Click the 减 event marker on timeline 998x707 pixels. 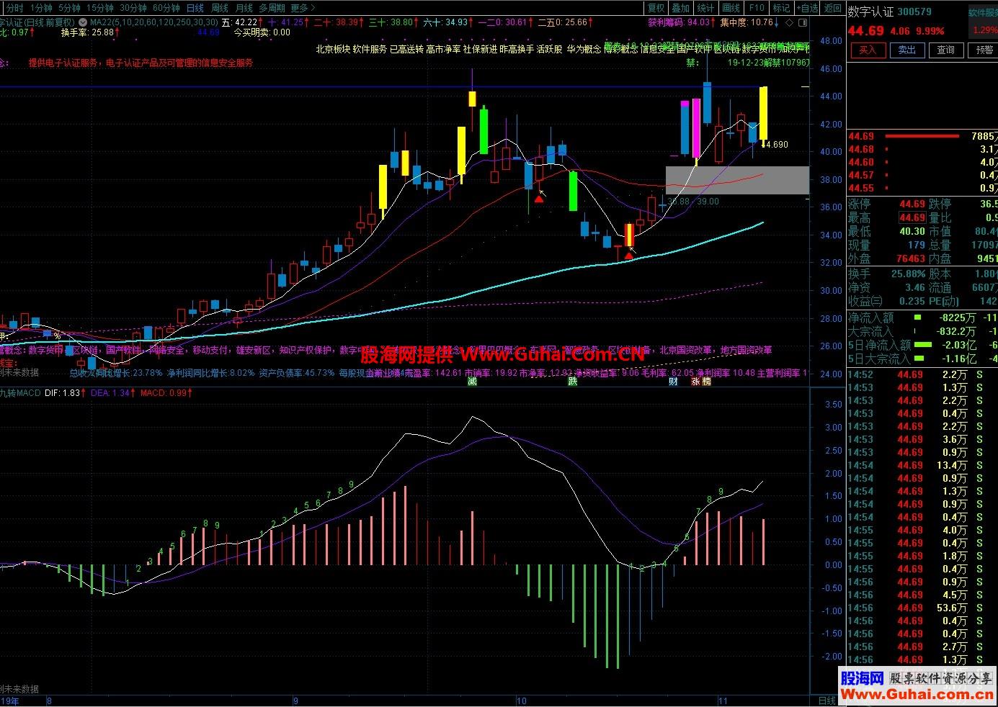pyautogui.click(x=472, y=382)
